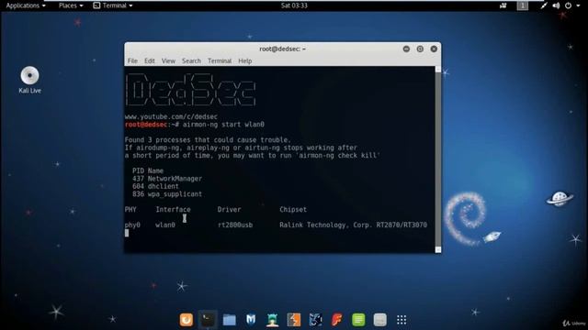
Task: Launch Faraday red F icon in dock
Action: [337, 320]
